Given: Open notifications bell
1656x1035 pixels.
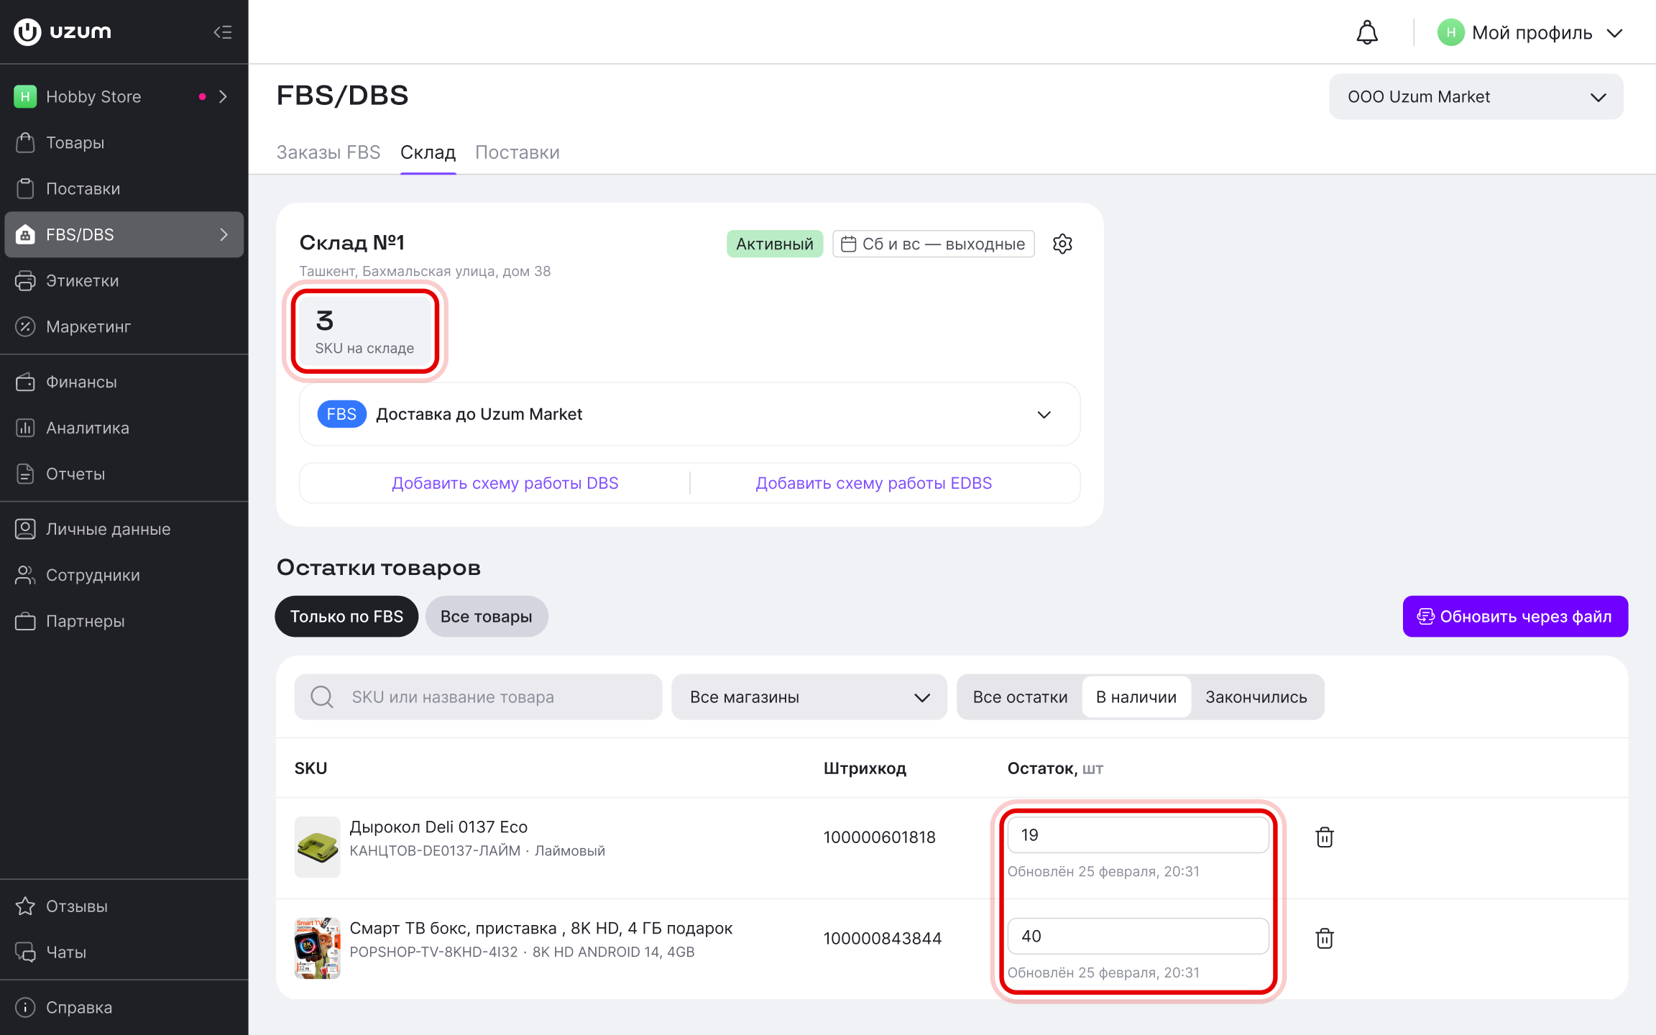Looking at the screenshot, I should [1366, 32].
